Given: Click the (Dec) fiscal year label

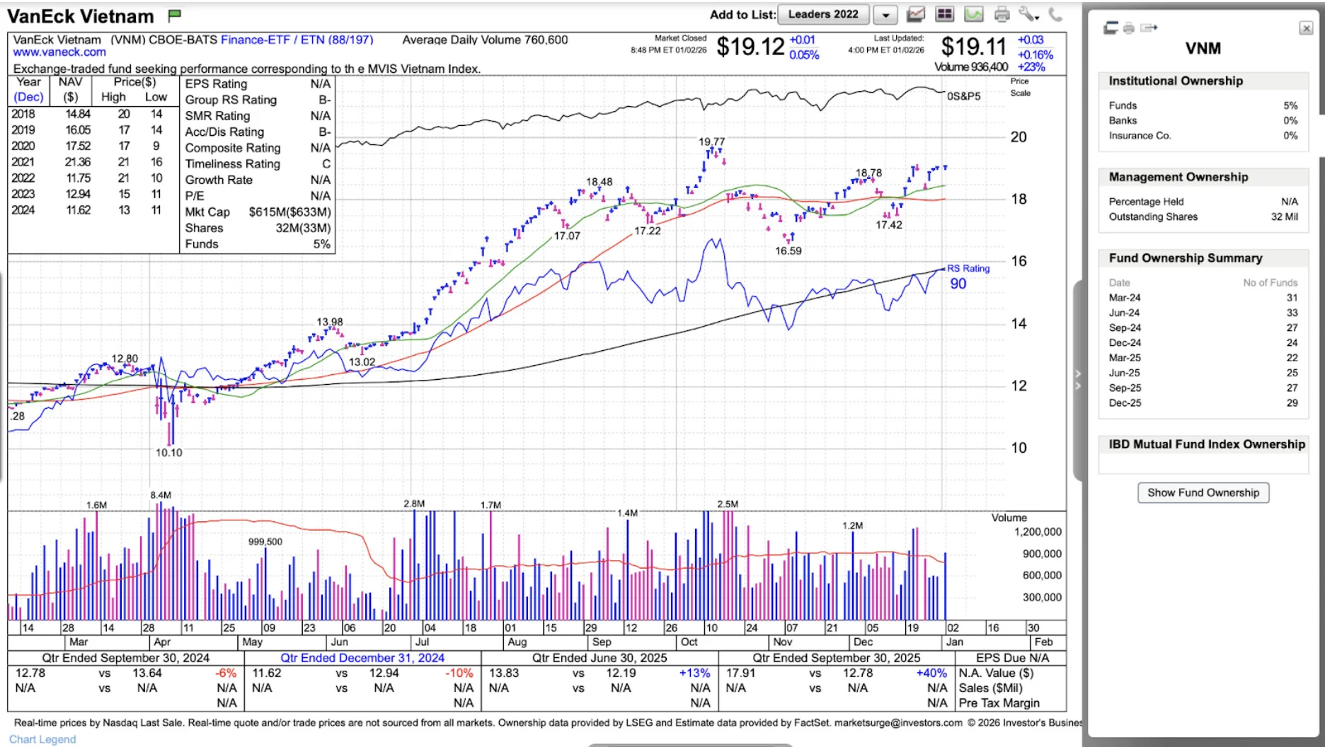Looking at the screenshot, I should click(29, 97).
